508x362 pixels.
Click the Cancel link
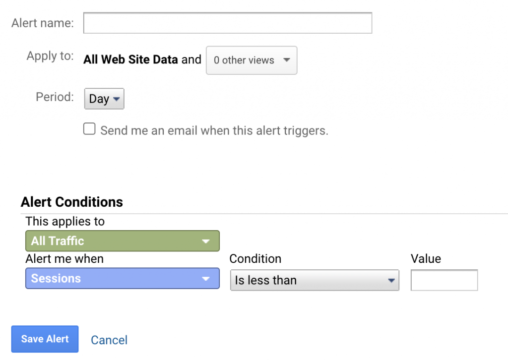click(109, 340)
